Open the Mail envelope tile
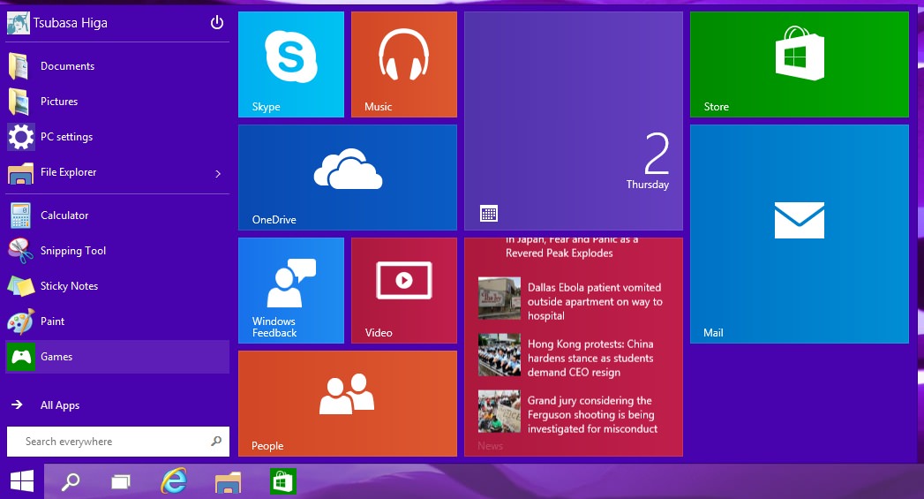Viewport: 924px width, 499px height. point(799,233)
